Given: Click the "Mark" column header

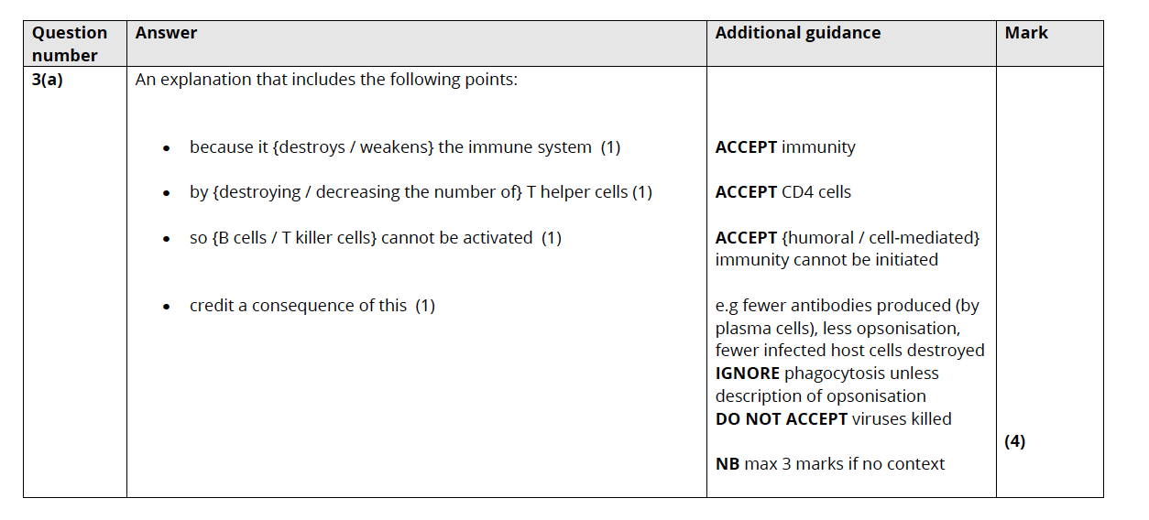Looking at the screenshot, I should pyautogui.click(x=1026, y=33).
